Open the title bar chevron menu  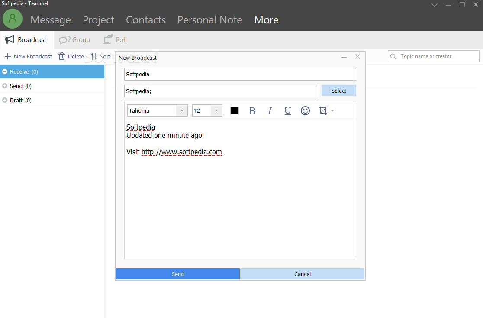click(x=435, y=5)
